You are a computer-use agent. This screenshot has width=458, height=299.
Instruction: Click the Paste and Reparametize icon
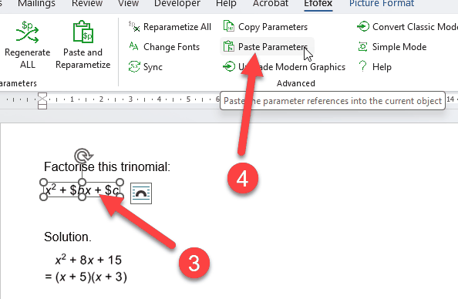click(83, 32)
